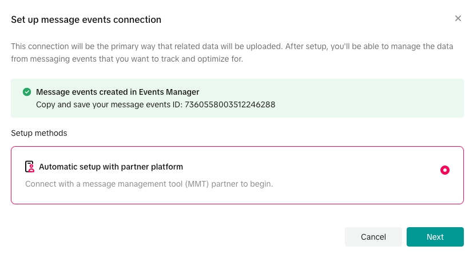The width and height of the screenshot is (465, 254).
Task: Click the MMT partner description text
Action: click(x=149, y=184)
